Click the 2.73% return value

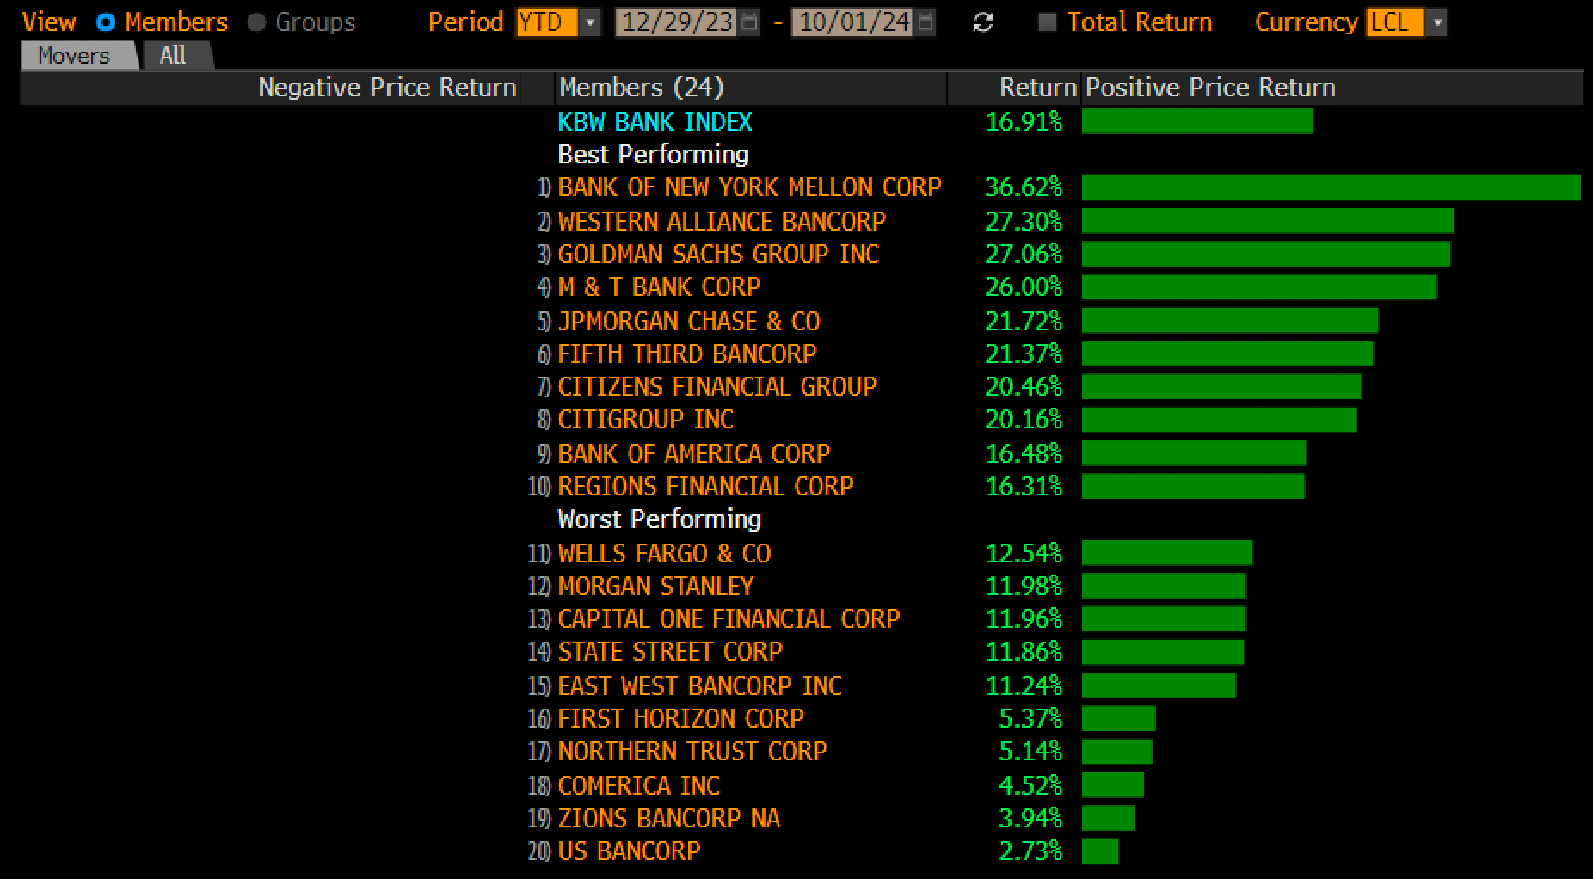coord(1030,851)
